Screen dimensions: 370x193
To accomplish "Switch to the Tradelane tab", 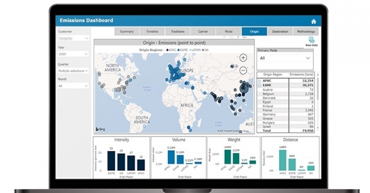I will [x=178, y=31].
